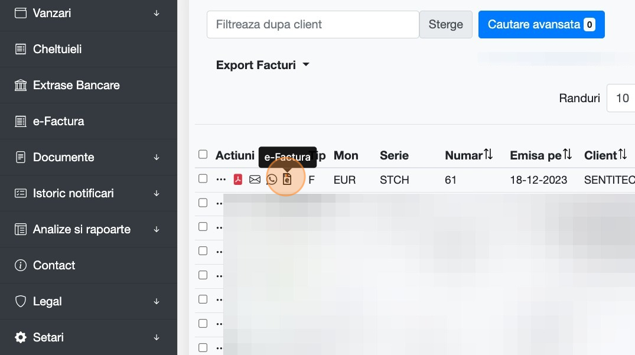This screenshot has width=635, height=355.
Task: Check the checkbox for the STCH 61 invoice row
Action: pos(203,178)
